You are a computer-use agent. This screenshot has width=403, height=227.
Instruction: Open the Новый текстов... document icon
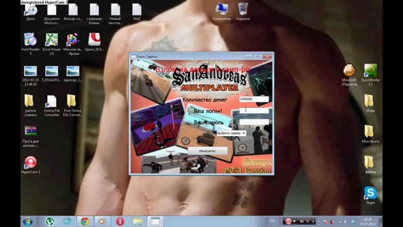pyautogui.click(x=116, y=14)
